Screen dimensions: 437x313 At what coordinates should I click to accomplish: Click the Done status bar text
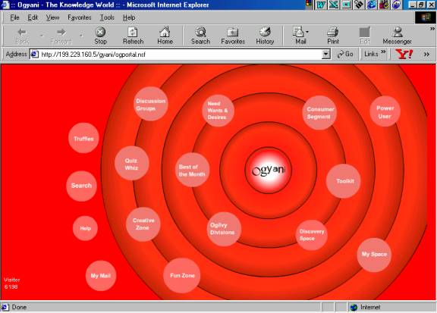tap(19, 307)
